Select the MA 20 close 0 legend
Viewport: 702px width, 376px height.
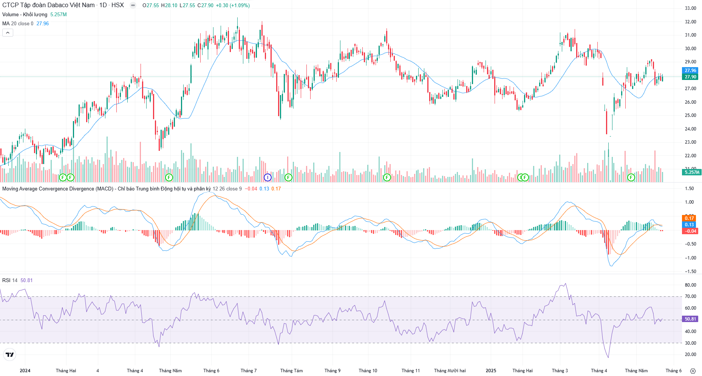coord(18,23)
